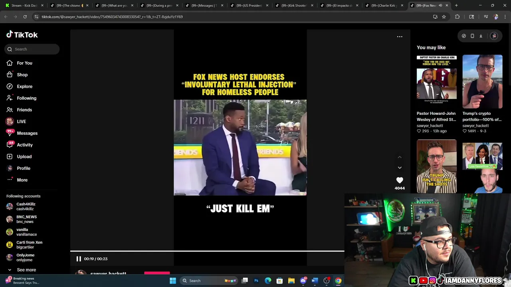Like the video with heart icon

(x=400, y=180)
